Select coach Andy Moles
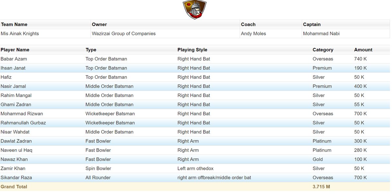The height and width of the screenshot is (194, 392). pyautogui.click(x=253, y=33)
